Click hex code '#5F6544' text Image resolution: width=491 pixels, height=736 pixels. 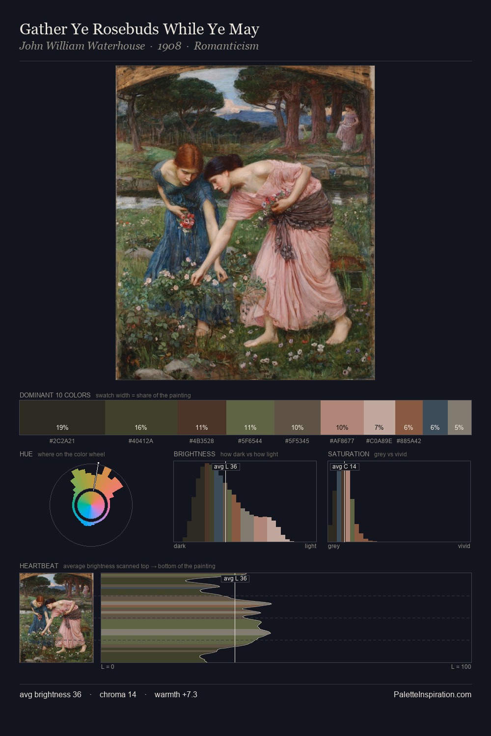click(x=250, y=441)
